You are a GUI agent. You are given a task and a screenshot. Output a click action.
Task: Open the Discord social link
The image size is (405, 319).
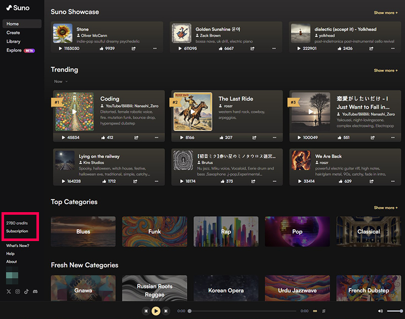(x=35, y=291)
